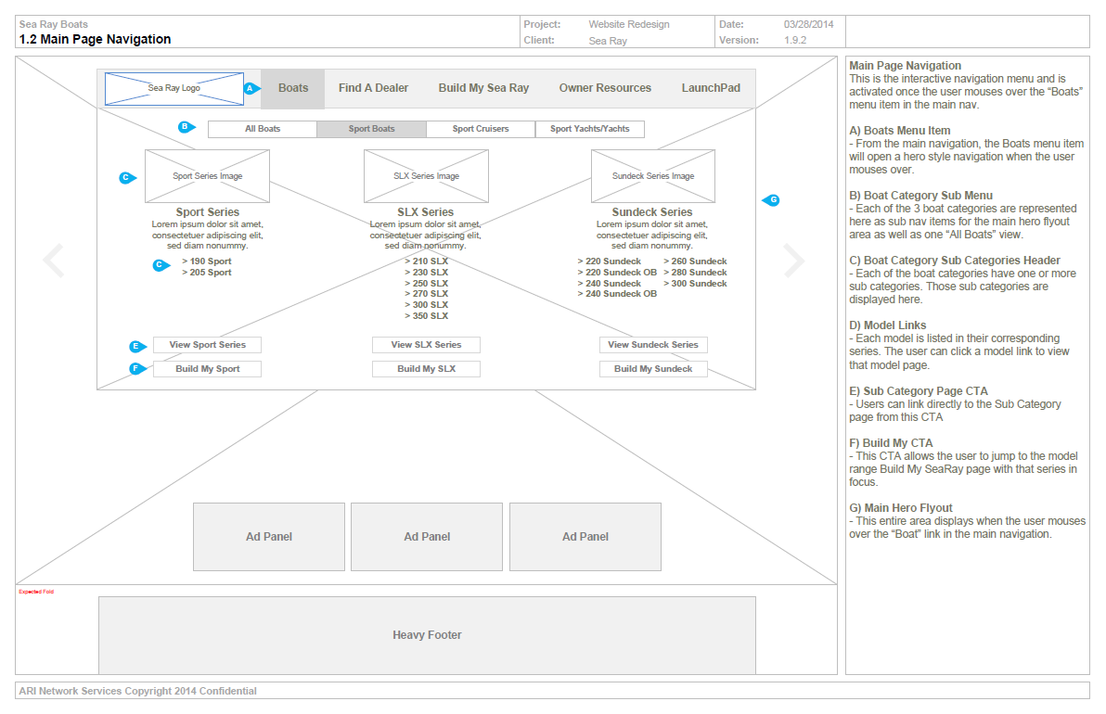Switch to the All Boats tab
Image resolution: width=1106 pixels, height=714 pixels.
coord(263,129)
